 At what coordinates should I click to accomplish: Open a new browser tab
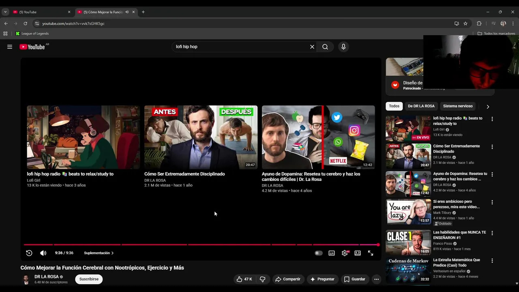pyautogui.click(x=143, y=12)
